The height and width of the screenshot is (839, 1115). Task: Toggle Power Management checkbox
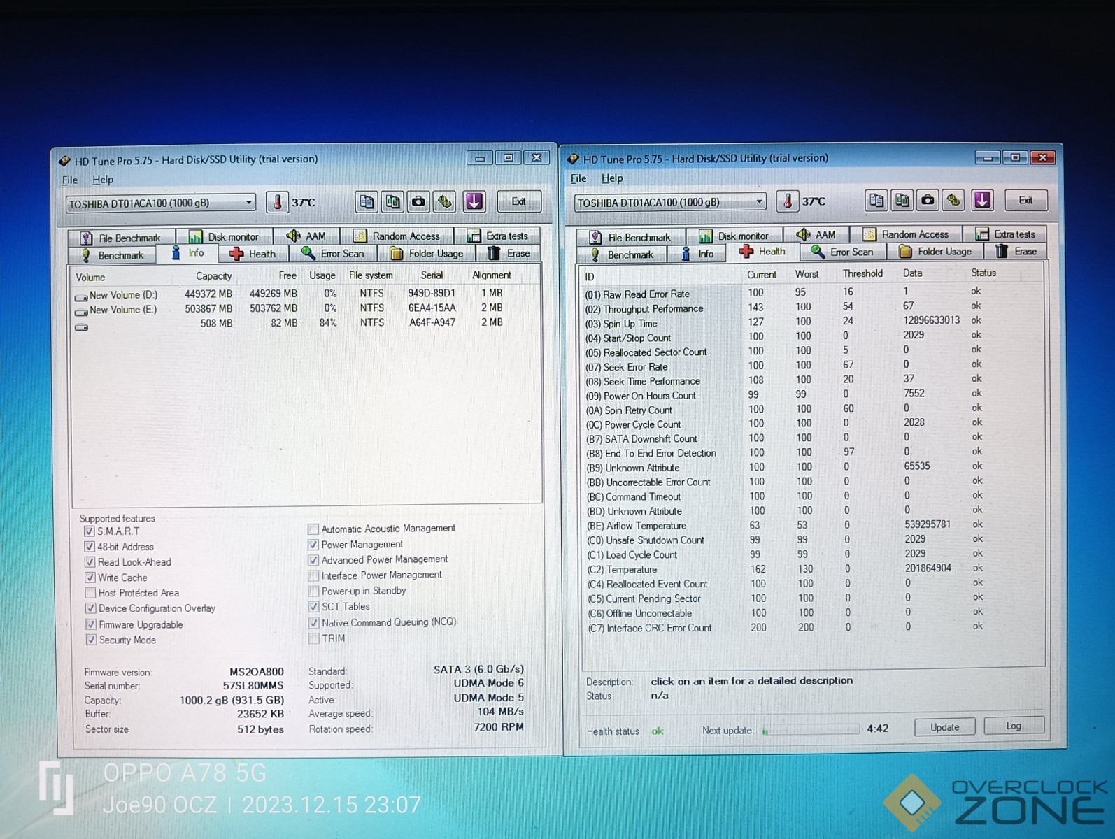pyautogui.click(x=313, y=545)
